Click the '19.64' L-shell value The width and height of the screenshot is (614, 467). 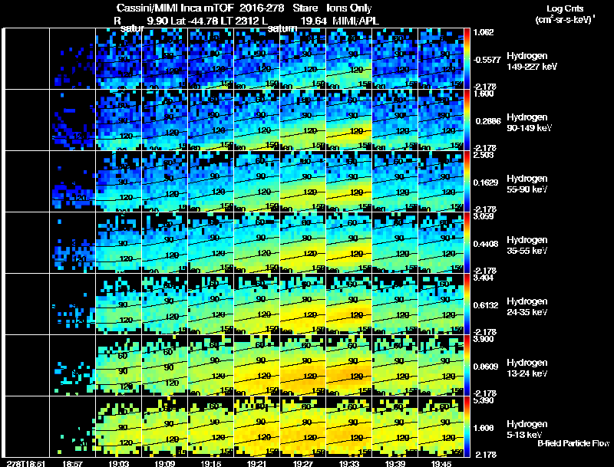coord(313,21)
